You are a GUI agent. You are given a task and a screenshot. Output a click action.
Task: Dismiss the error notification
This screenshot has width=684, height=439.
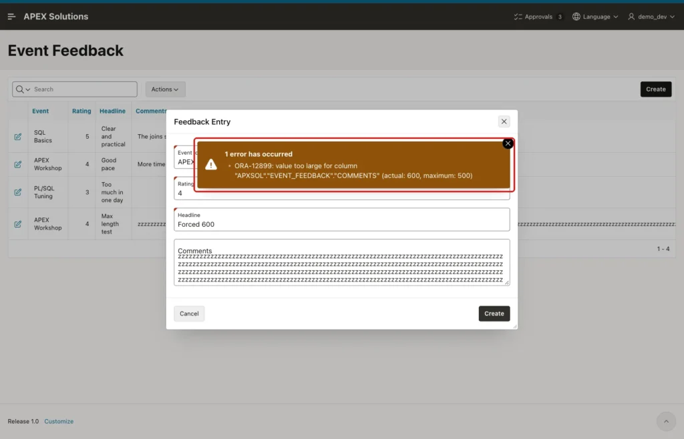pos(508,143)
